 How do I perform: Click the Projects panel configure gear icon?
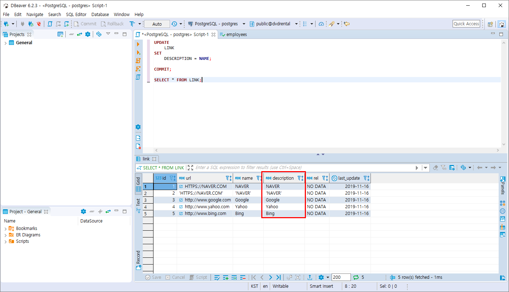coord(88,34)
